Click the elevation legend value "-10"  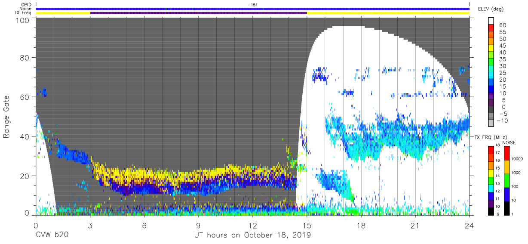tap(502, 121)
